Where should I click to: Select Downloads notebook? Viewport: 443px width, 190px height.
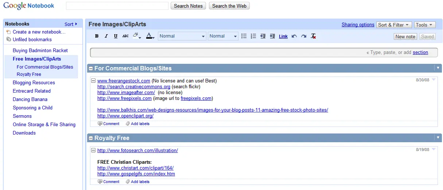pos(24,133)
